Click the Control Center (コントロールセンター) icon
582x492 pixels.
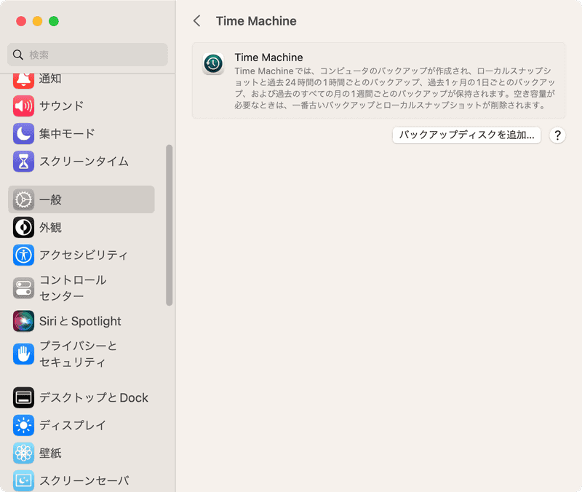[23, 288]
